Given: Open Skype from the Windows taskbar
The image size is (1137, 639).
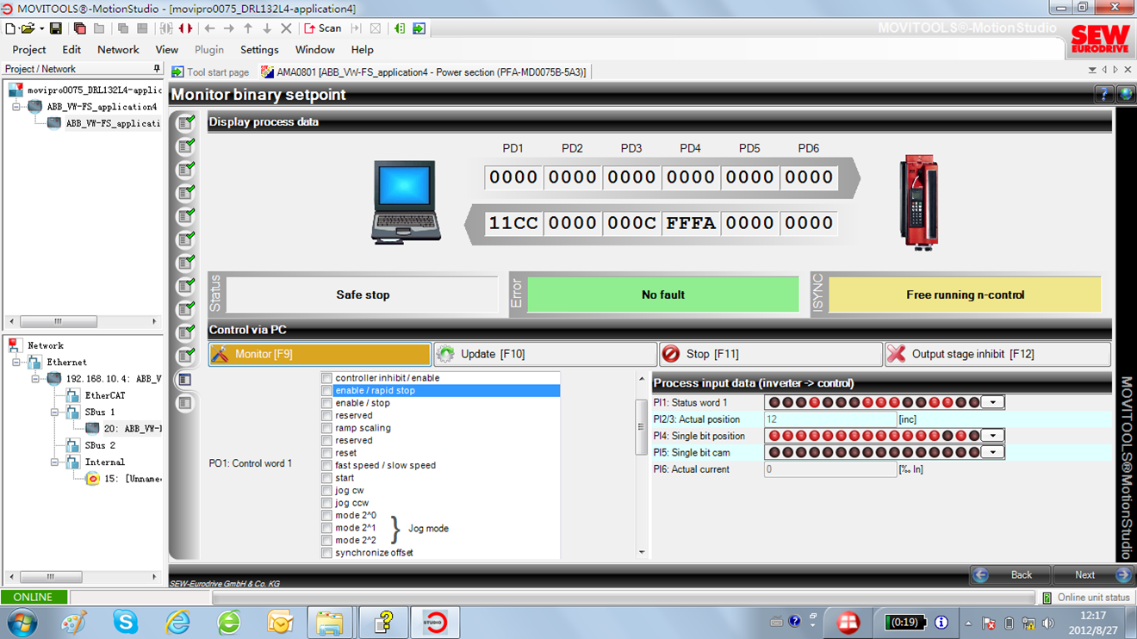Looking at the screenshot, I should [x=126, y=621].
